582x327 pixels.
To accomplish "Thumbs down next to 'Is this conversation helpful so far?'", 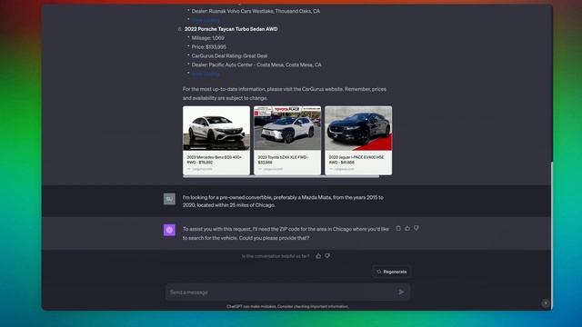I will 327,256.
